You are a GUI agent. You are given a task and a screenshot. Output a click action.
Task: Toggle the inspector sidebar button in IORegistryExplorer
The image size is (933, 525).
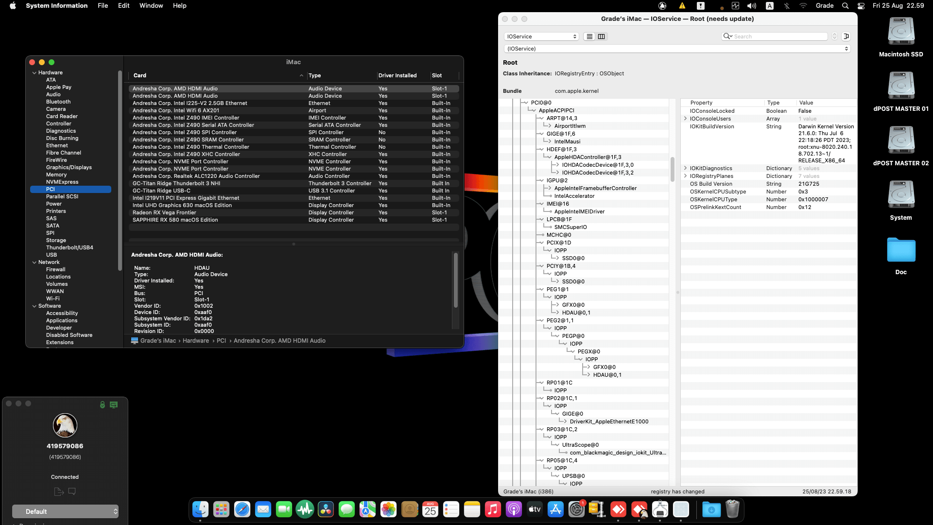(x=846, y=36)
